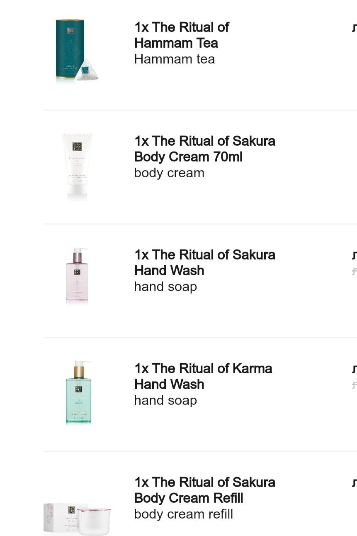The width and height of the screenshot is (357, 536).
Task: Select "hand soap" text under Sakura Hand Wash
Action: [165, 287]
